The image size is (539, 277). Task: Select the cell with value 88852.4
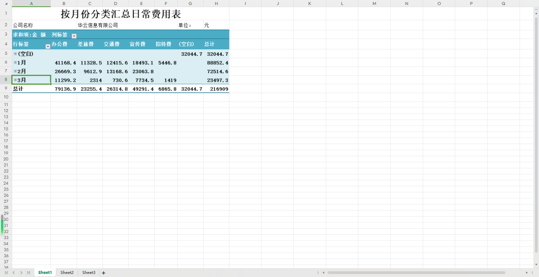click(216, 62)
